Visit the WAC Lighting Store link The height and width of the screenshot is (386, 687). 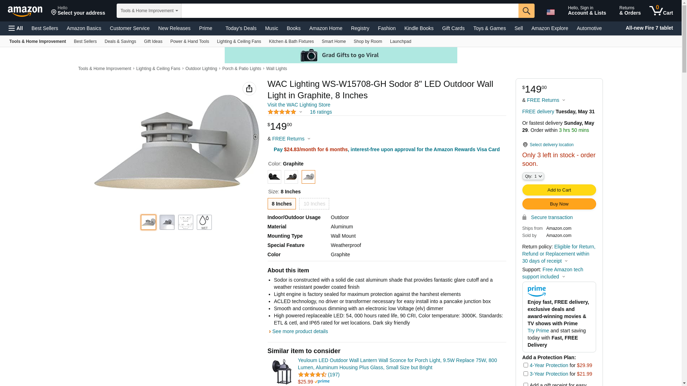[299, 105]
